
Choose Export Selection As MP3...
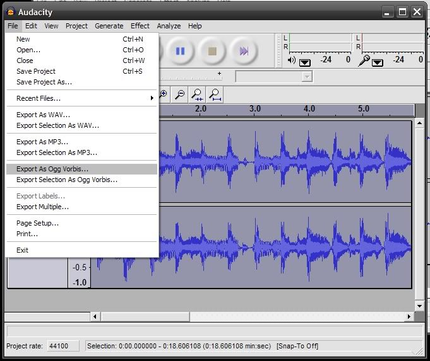coord(81,152)
